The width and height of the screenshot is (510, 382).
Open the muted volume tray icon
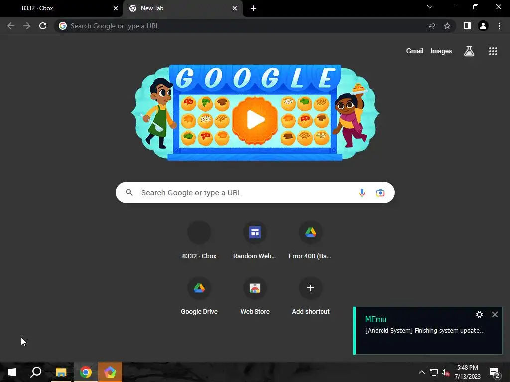tap(446, 372)
